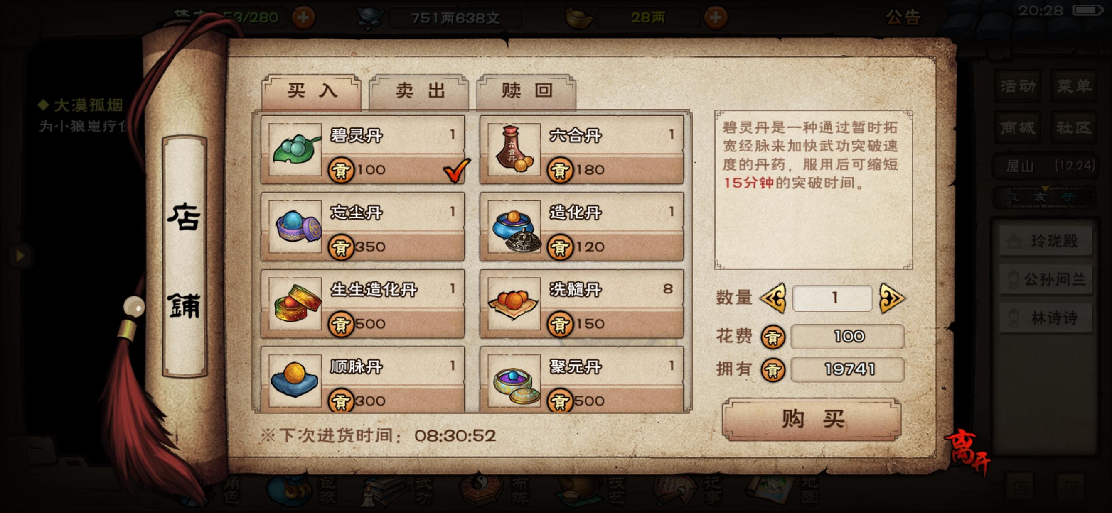Viewport: 1112px width, 513px height.
Task: Expand the side panel arrow on left edge
Action: (20, 255)
